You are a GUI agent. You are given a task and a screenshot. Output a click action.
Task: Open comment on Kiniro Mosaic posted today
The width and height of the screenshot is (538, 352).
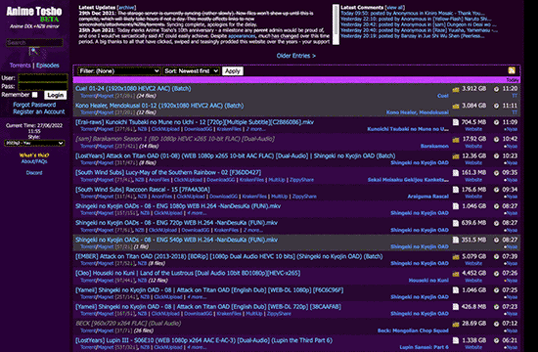[x=413, y=14]
